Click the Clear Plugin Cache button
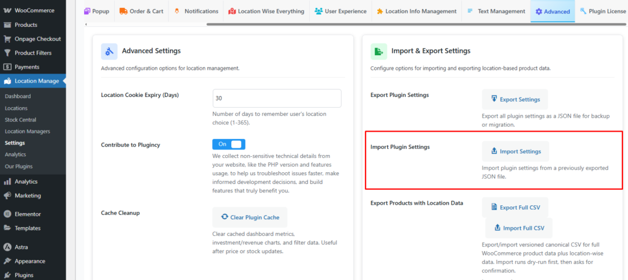This screenshot has width=628, height=280. click(249, 218)
